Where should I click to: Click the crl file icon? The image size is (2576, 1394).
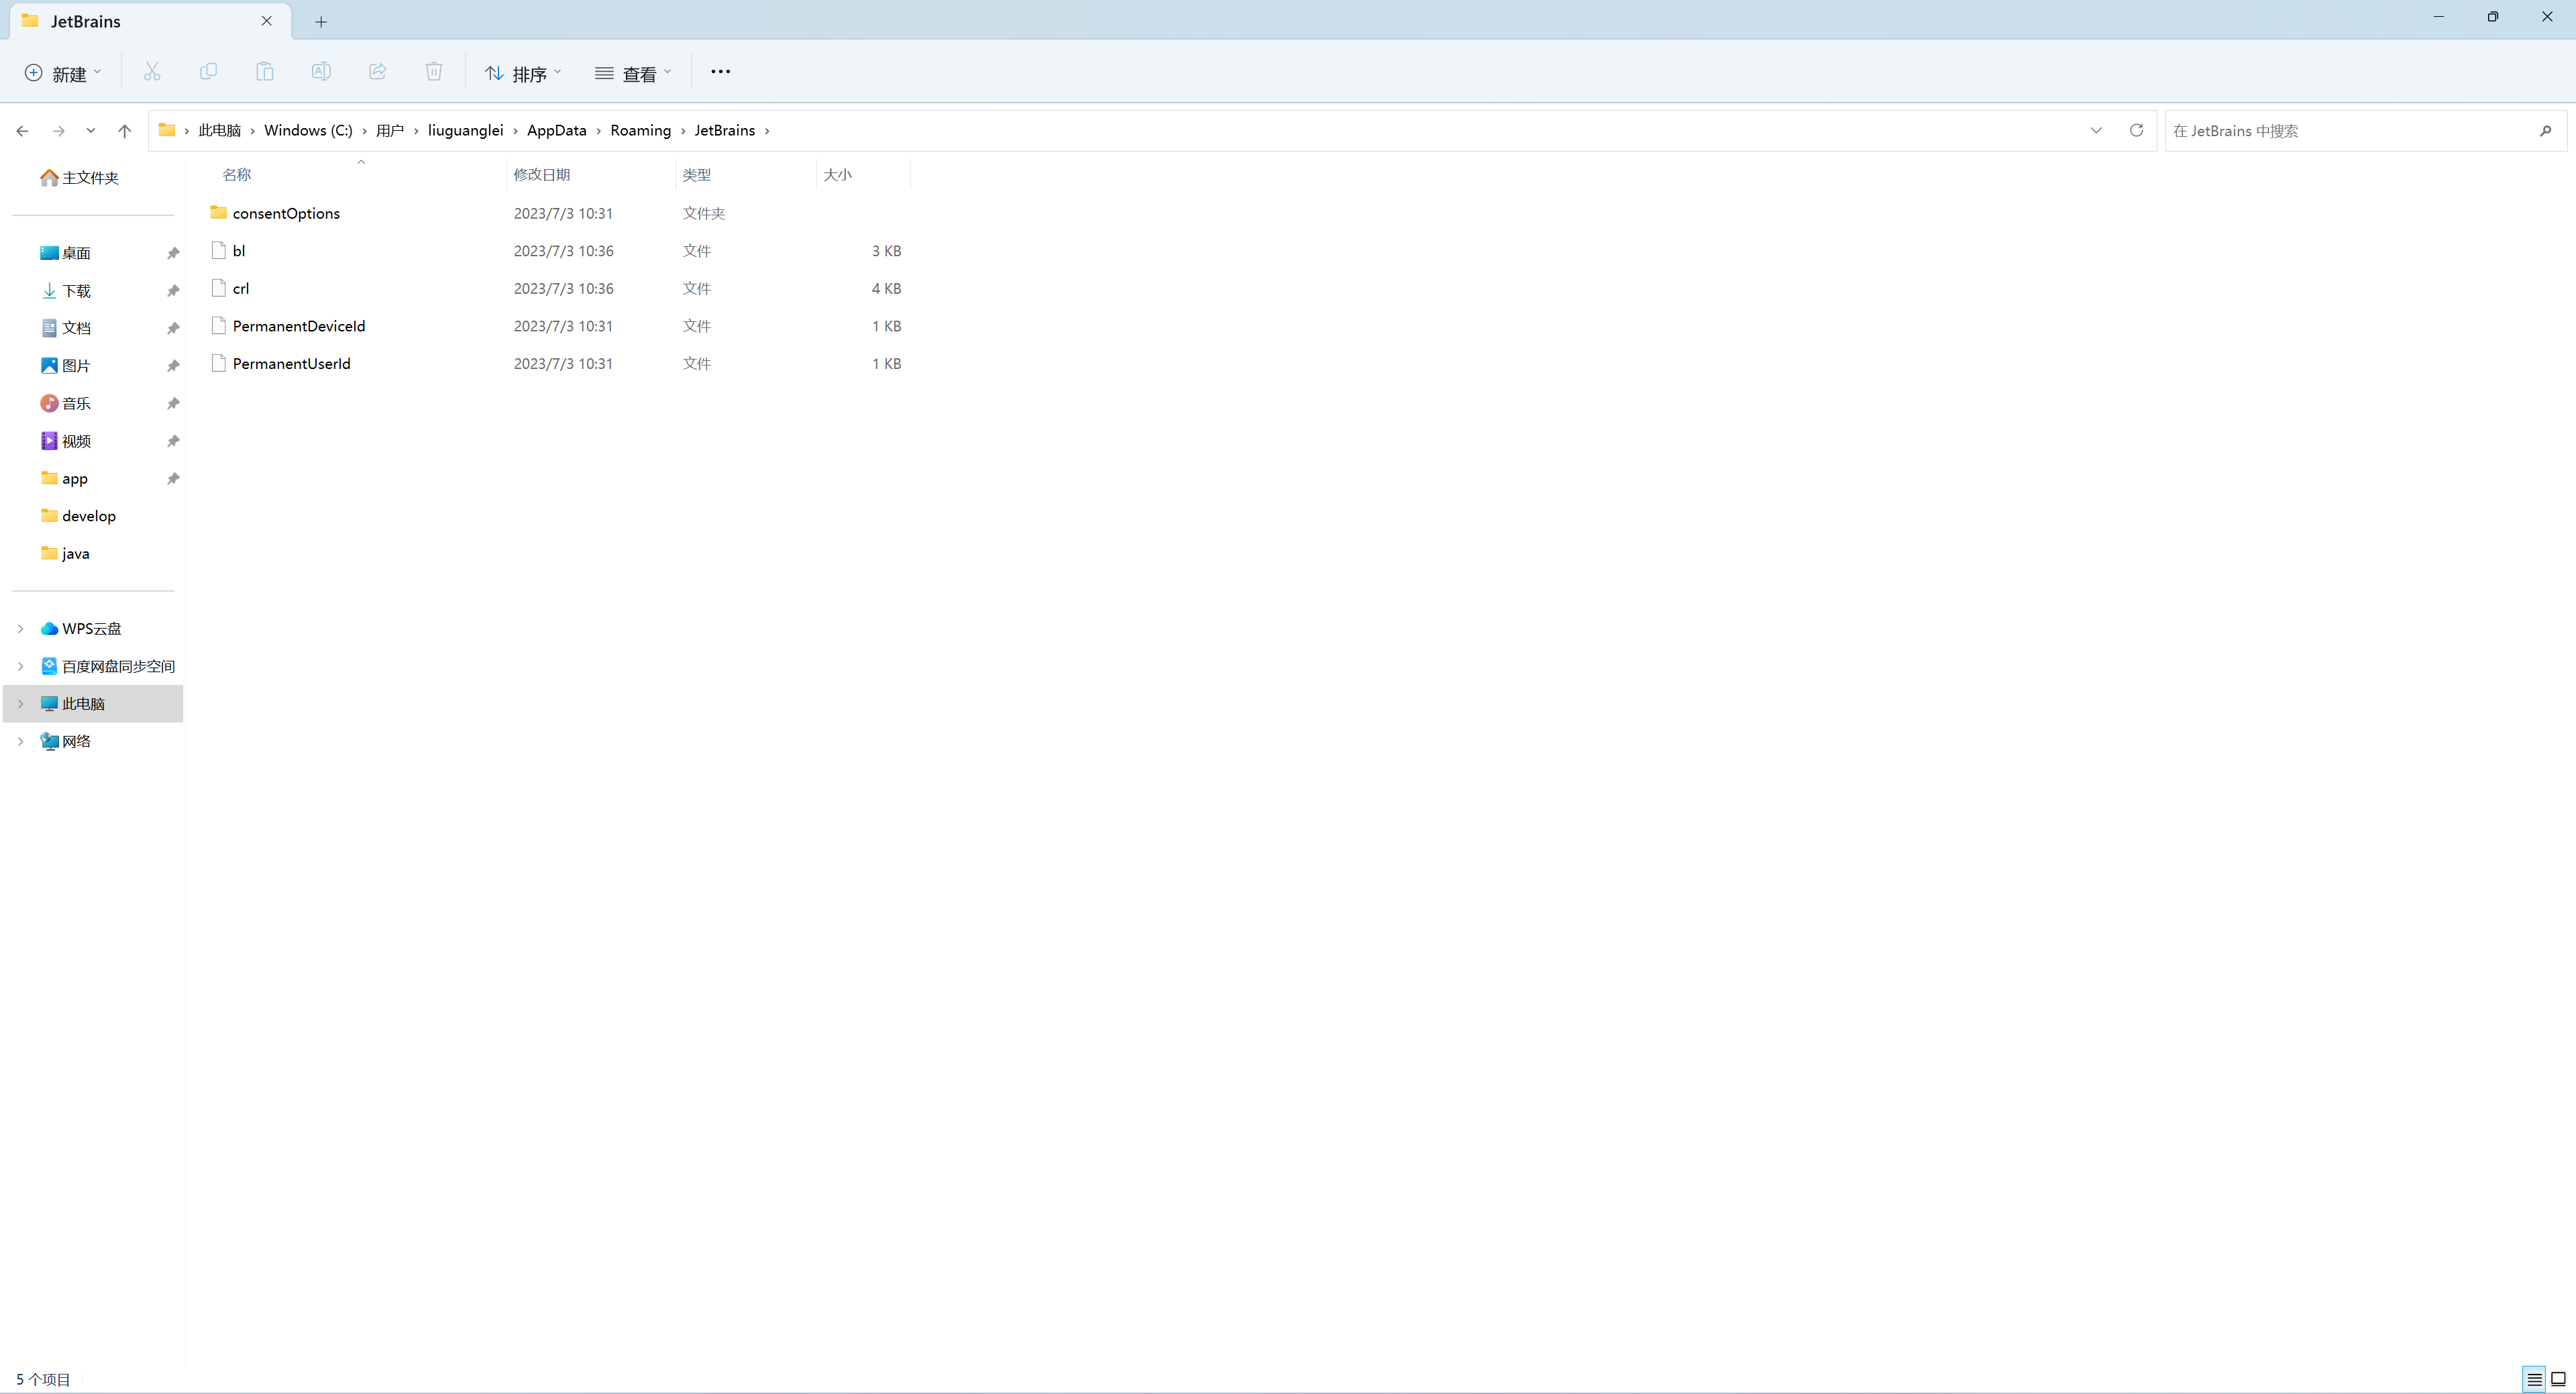pos(218,288)
